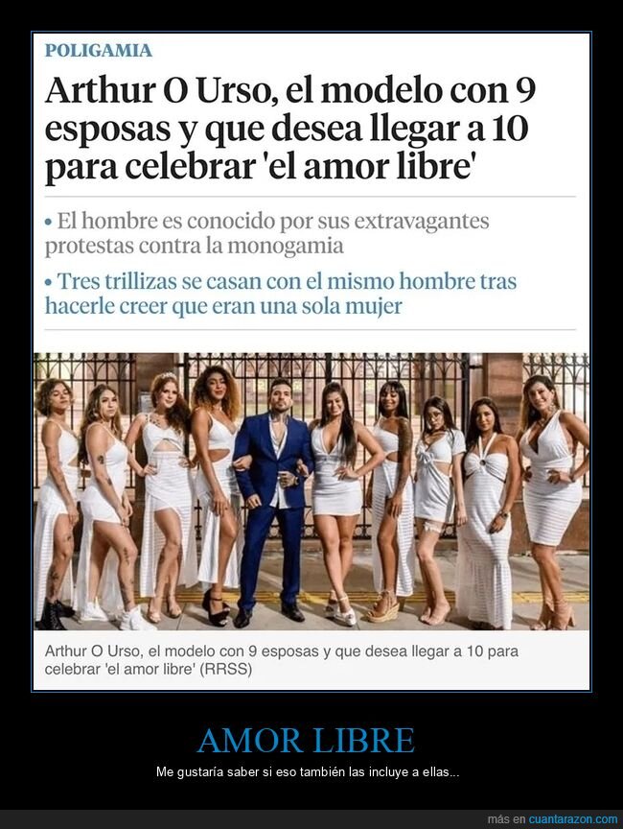623x829 pixels.
Task: Click the woman wearing black boots
Action: click(53, 502)
